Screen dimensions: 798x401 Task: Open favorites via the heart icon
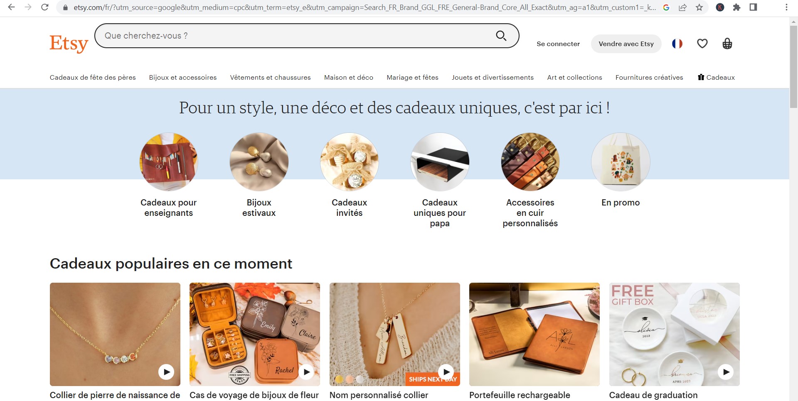702,44
